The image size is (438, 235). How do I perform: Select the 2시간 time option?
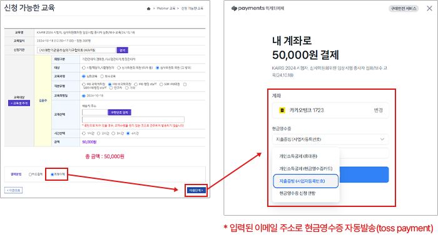98,133
